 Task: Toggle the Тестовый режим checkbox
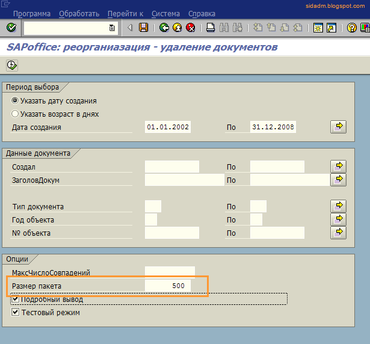point(15,312)
